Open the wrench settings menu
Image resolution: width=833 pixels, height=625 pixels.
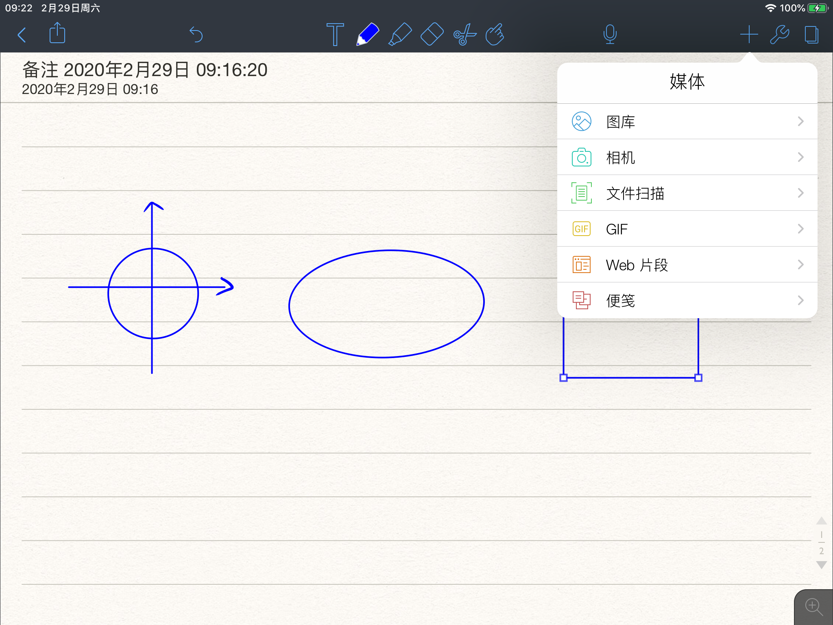tap(780, 35)
